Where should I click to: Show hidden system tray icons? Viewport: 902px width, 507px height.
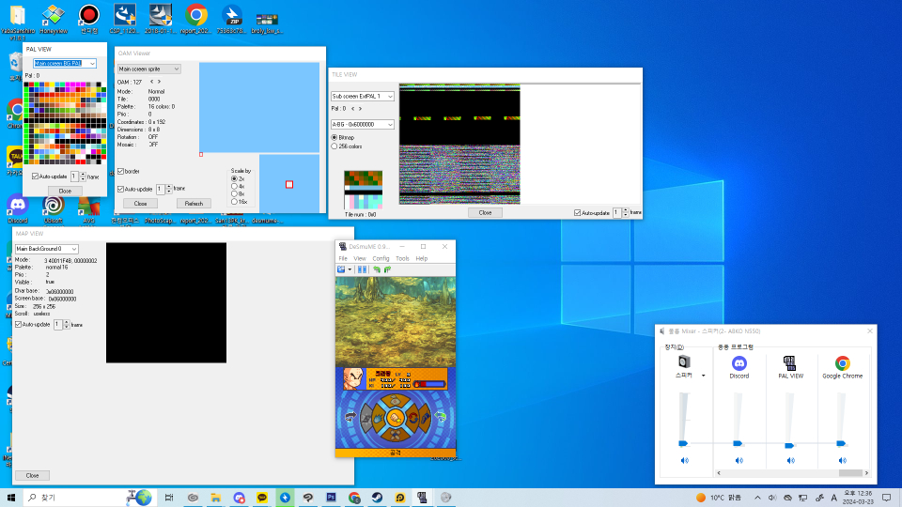click(757, 498)
